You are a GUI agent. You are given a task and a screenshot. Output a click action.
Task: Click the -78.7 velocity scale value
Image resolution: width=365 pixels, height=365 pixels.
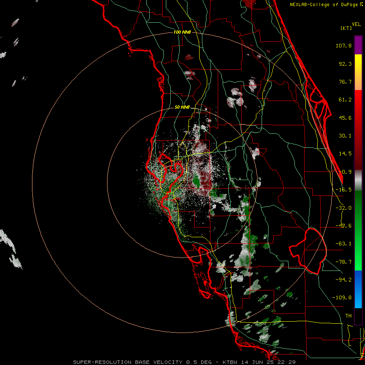pyautogui.click(x=344, y=262)
